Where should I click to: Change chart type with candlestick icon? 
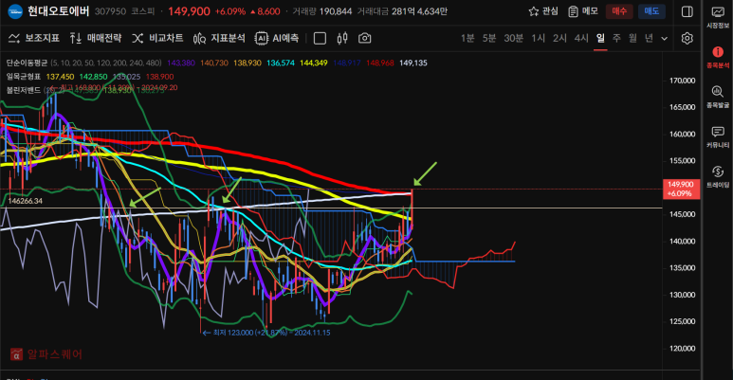(x=342, y=38)
